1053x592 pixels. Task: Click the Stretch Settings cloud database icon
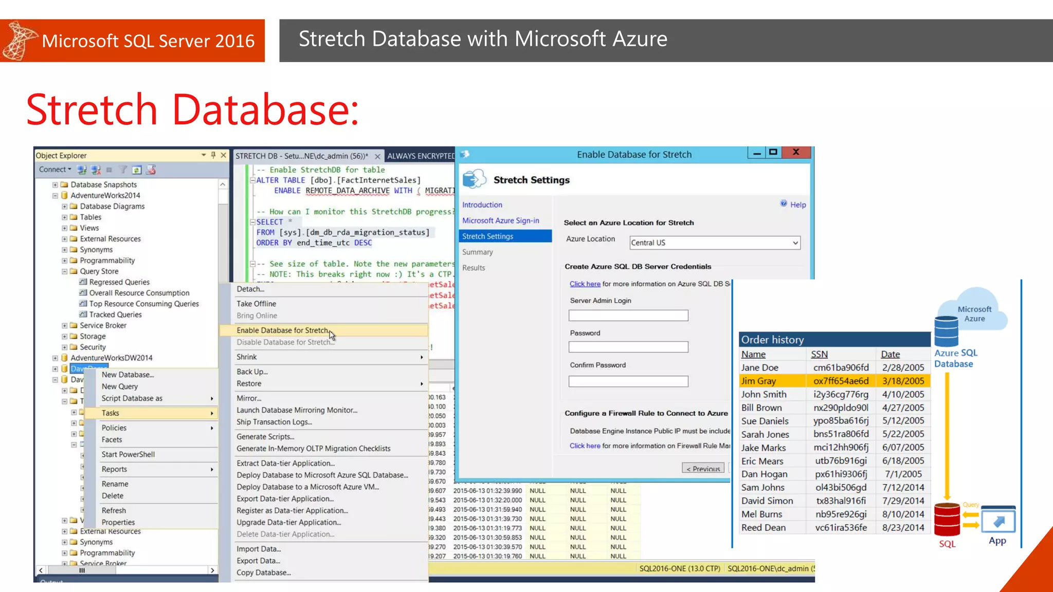tap(474, 179)
